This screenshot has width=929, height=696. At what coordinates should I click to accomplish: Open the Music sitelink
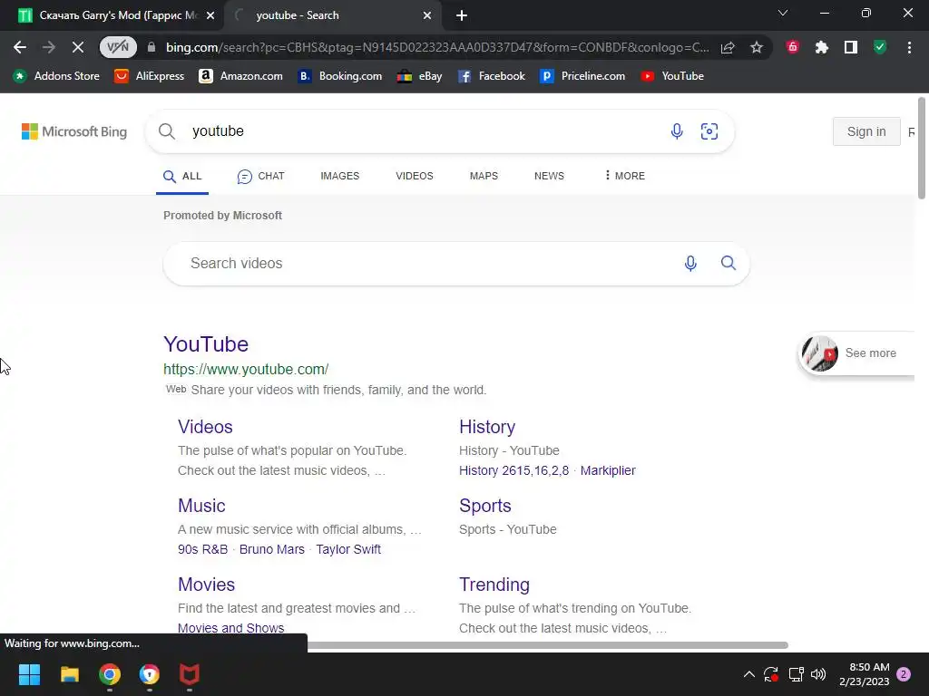[x=201, y=506]
